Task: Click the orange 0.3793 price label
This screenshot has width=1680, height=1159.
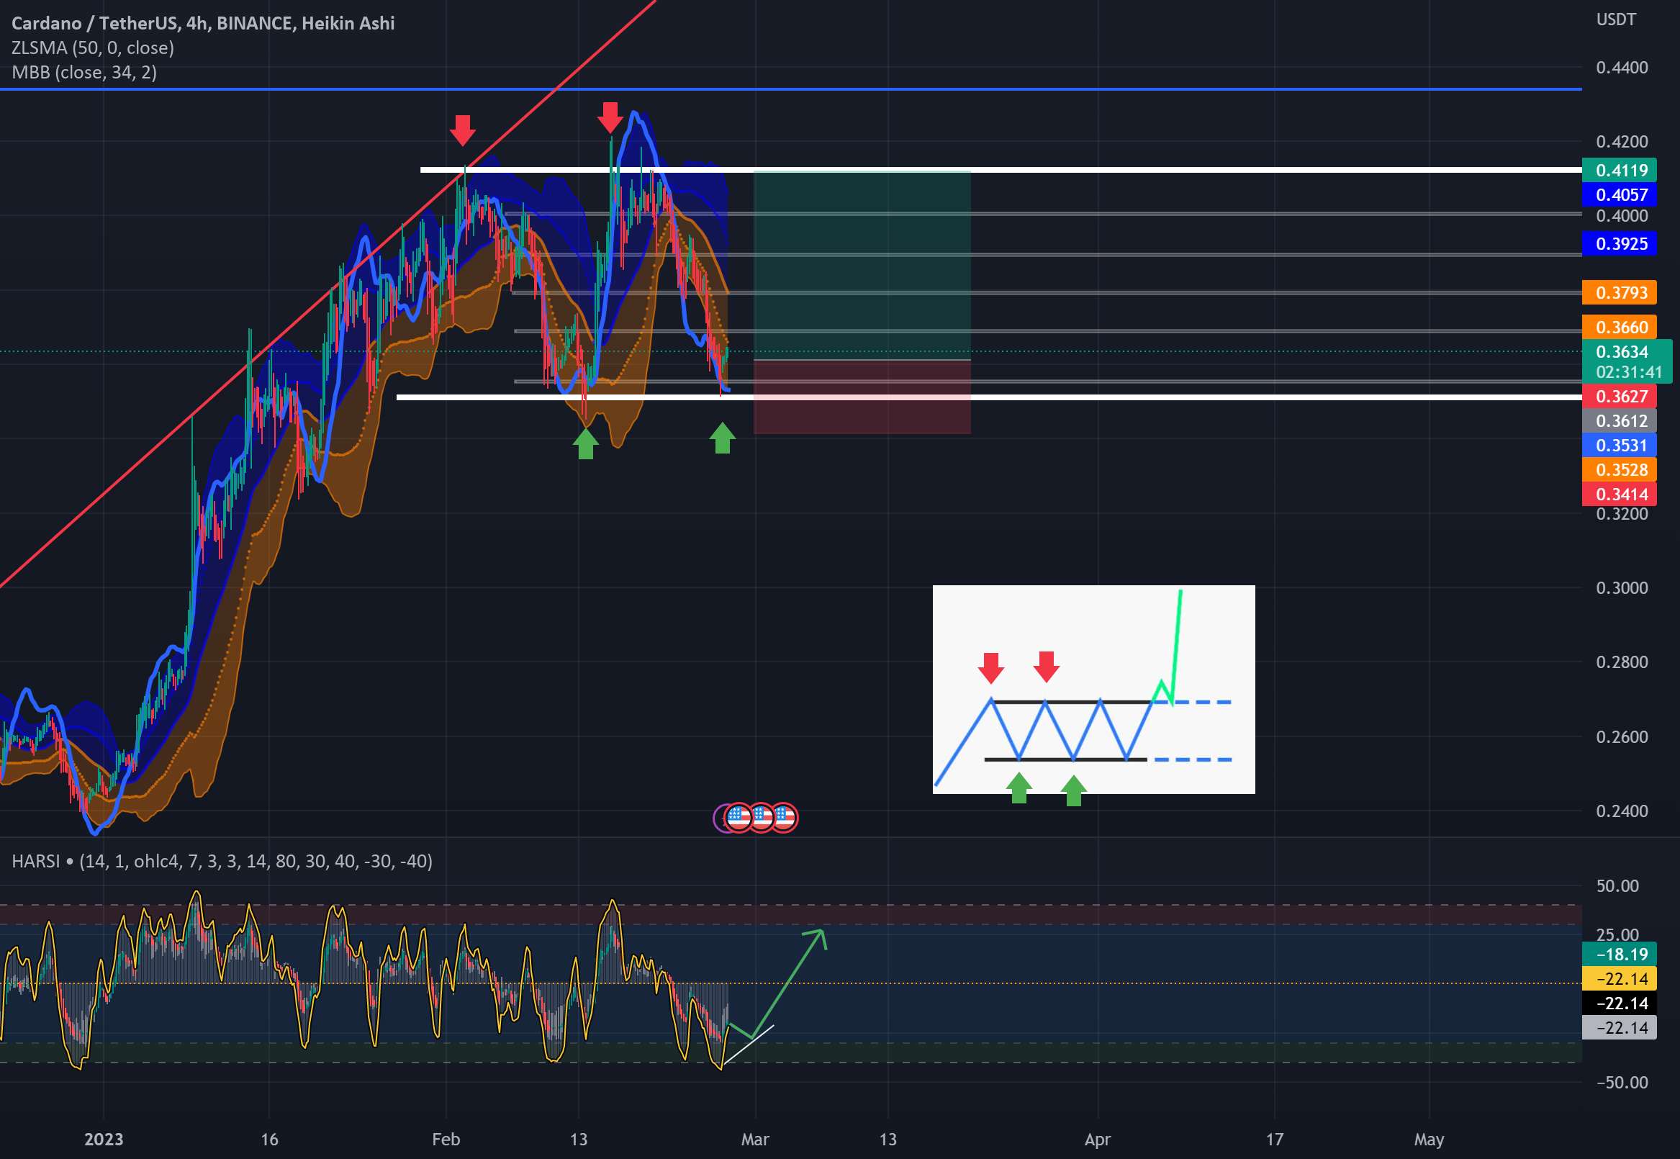Action: (x=1619, y=293)
